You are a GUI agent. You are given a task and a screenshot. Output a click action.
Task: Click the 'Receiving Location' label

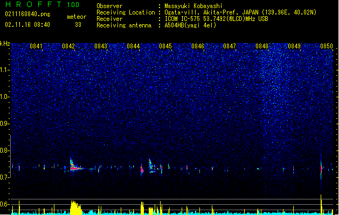126,12
